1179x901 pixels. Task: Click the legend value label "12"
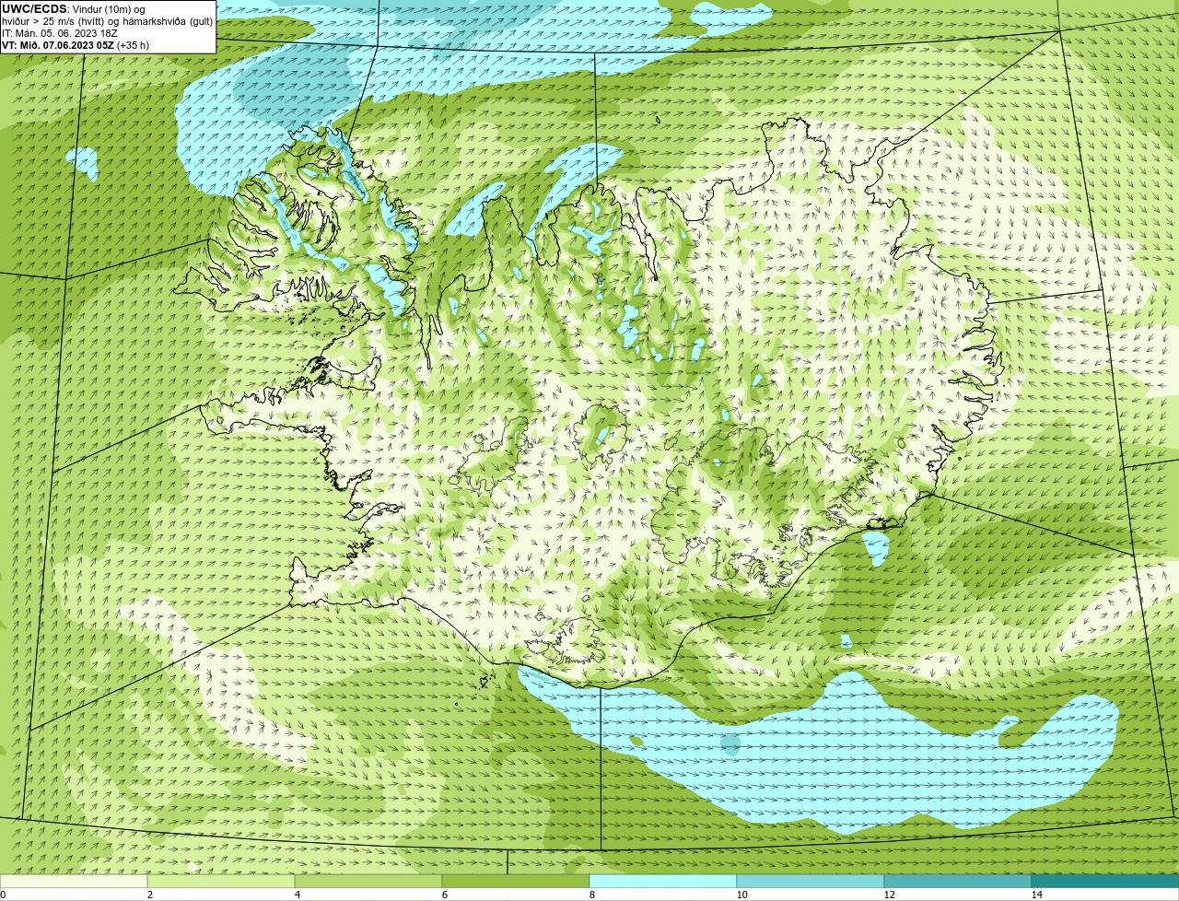tap(889, 895)
